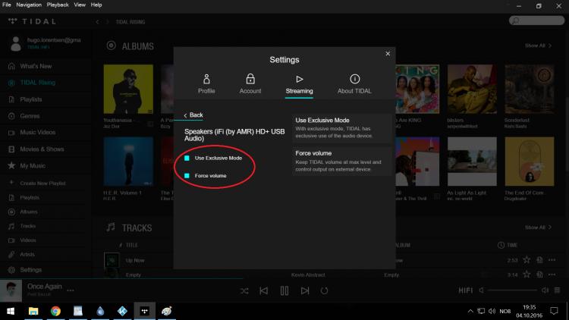Viewport: 569px width, 320px height.
Task: Open As Light As Light album cover
Action: point(472,162)
